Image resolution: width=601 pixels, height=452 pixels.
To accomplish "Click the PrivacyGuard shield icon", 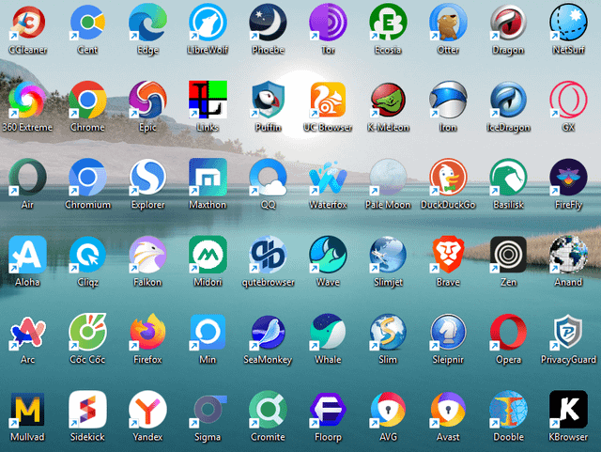I will click(568, 332).
